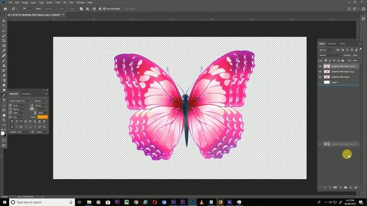Open Photoshop search magnifier at top right
The image size is (367, 206).
tap(349, 9)
